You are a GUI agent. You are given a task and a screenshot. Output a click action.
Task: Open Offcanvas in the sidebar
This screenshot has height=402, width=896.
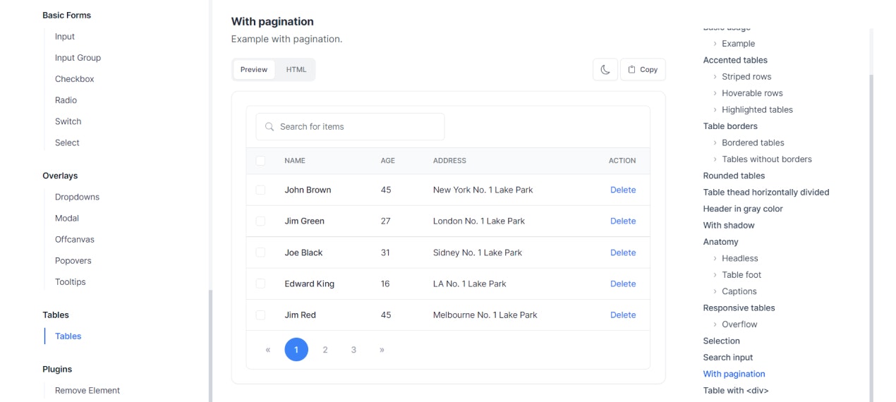point(74,239)
